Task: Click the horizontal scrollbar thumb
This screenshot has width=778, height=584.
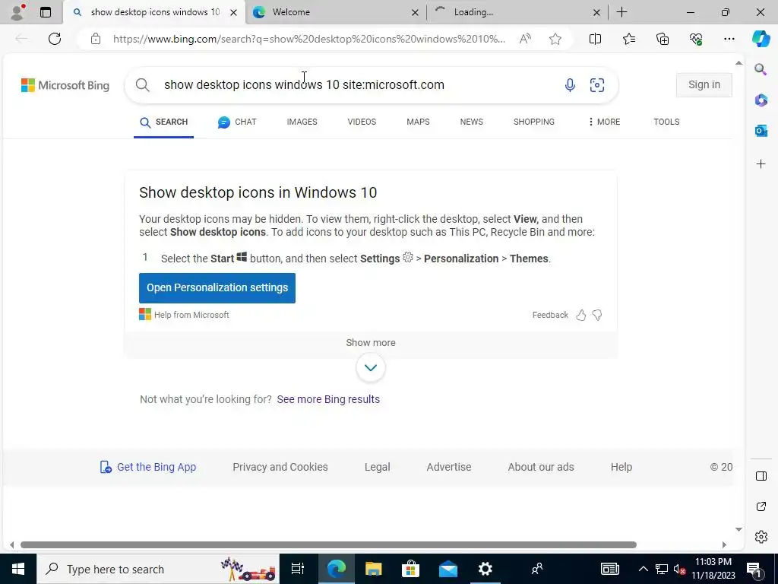Action: 328,544
